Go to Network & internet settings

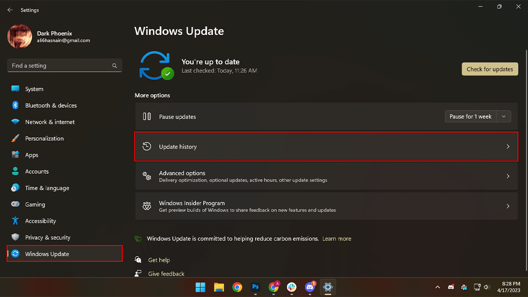click(50, 122)
